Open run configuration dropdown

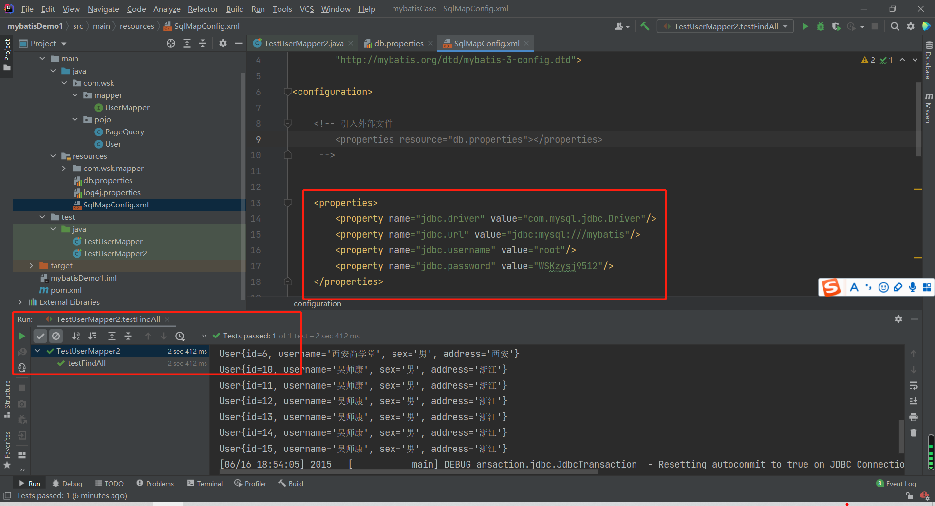726,26
